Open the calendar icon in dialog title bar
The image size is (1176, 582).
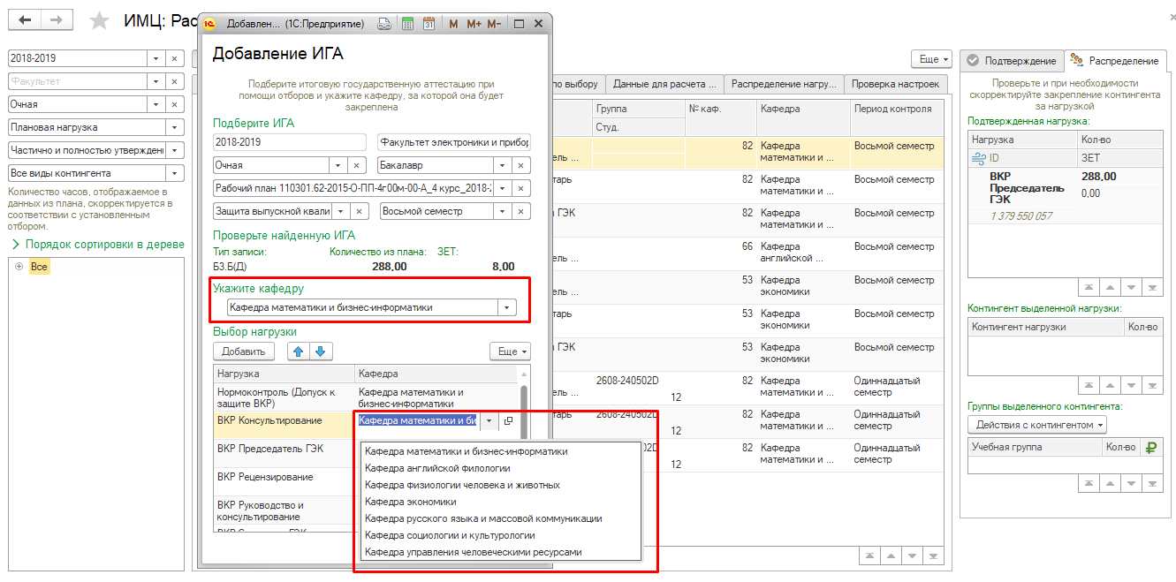click(429, 25)
